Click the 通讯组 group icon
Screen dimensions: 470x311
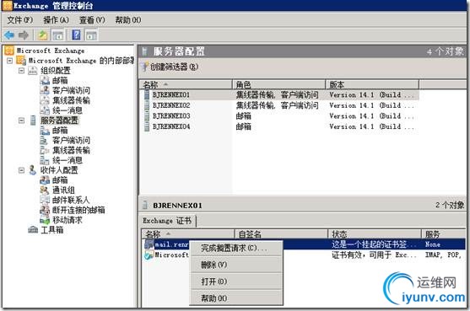pyautogui.click(x=45, y=190)
